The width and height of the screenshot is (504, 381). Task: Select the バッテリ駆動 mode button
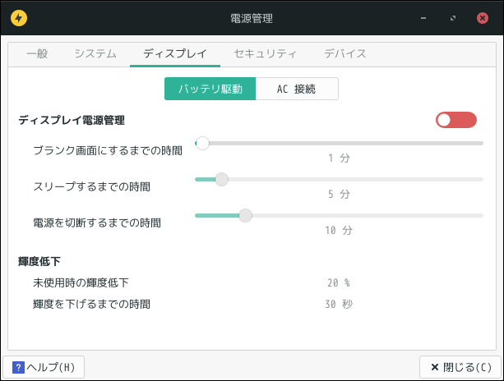point(210,89)
